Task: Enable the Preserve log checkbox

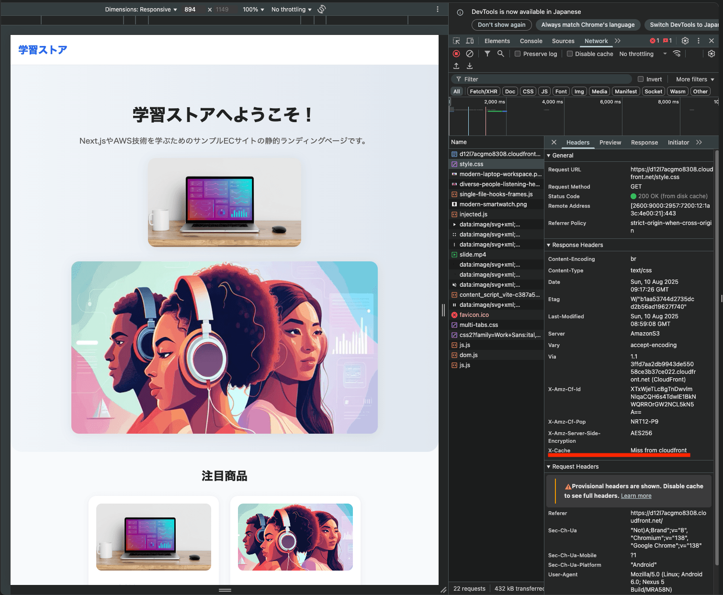Action: coord(518,54)
